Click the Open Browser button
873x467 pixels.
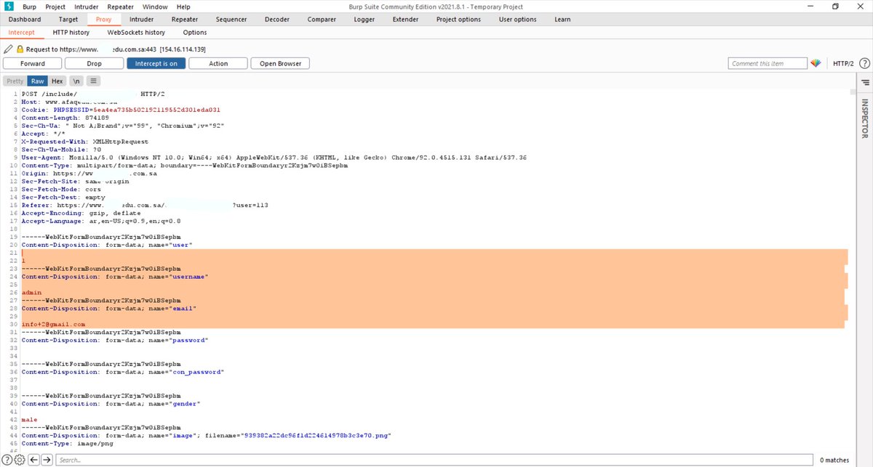(x=281, y=63)
